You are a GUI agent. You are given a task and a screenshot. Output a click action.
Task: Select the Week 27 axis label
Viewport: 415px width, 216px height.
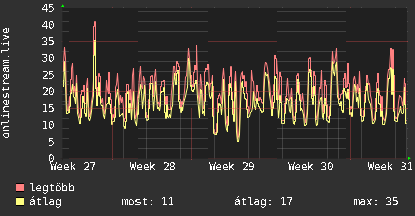click(73, 167)
